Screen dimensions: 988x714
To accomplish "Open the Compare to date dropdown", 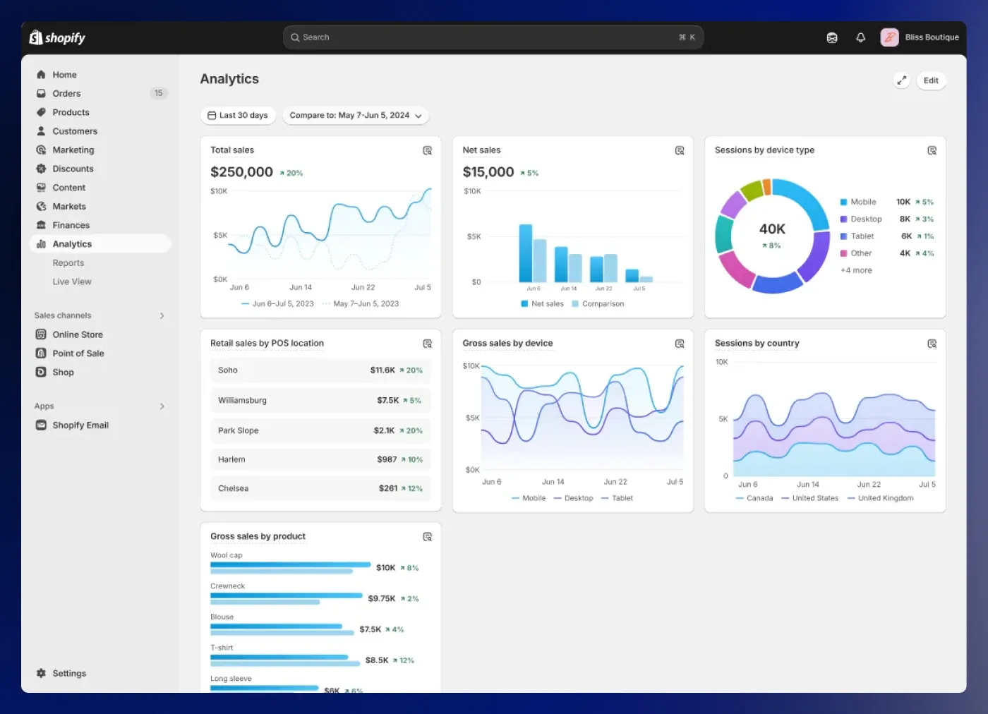I will pos(356,115).
